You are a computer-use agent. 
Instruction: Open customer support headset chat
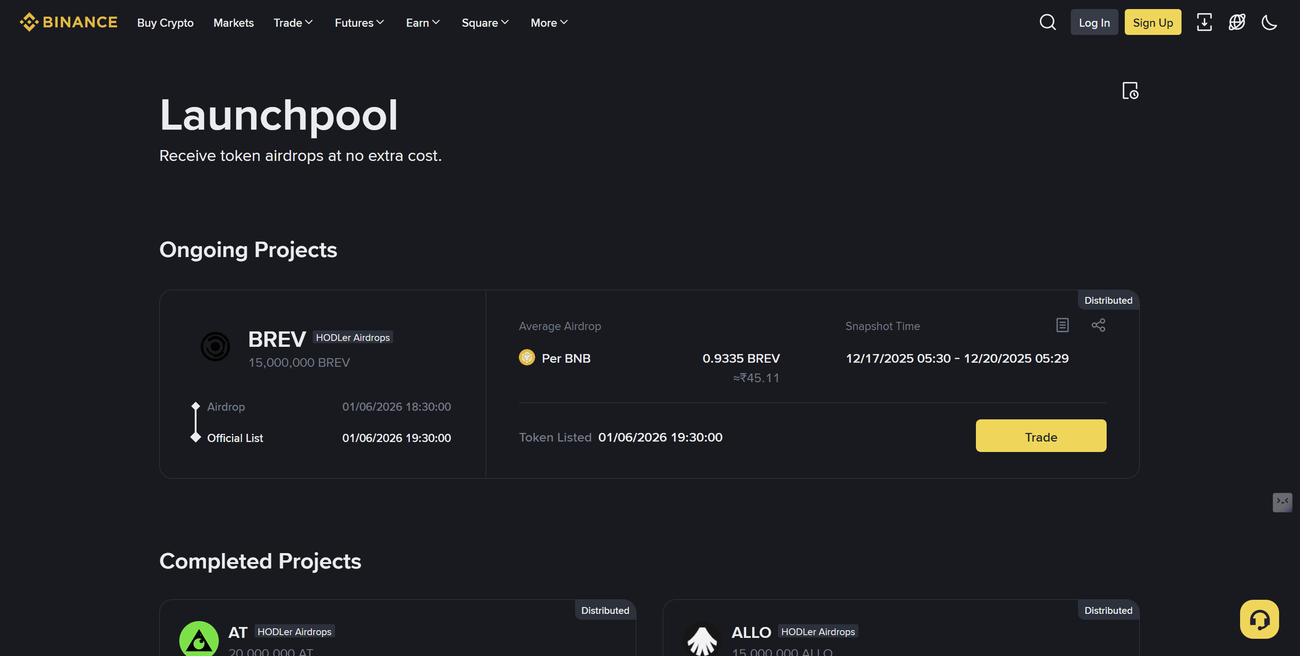tap(1259, 619)
